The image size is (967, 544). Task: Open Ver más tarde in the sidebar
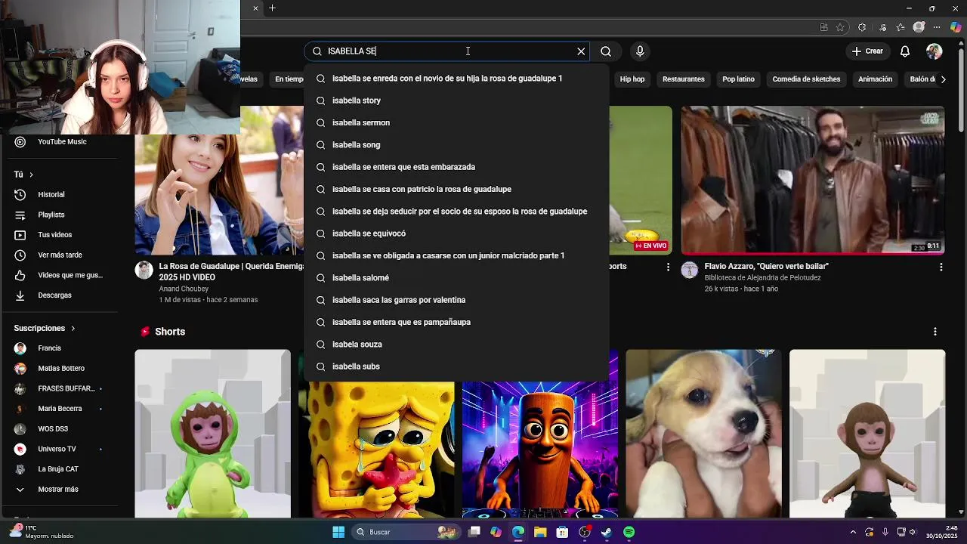pos(60,255)
